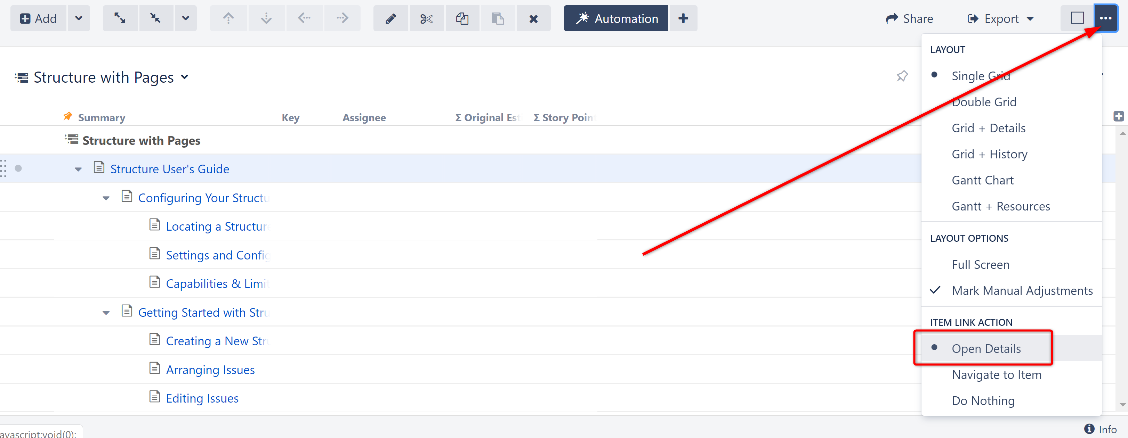Click the Info link in footer

[1101, 429]
